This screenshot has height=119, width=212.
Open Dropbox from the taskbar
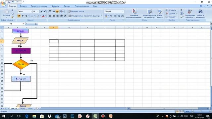50,116
